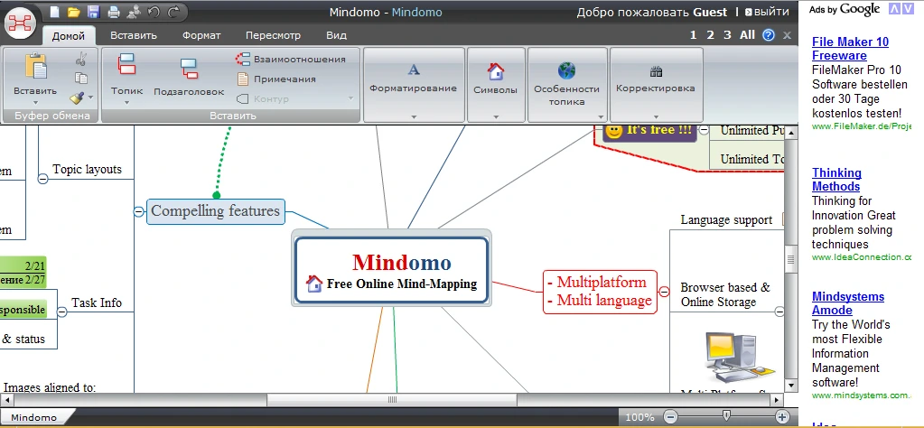Open the Thinking Methods ad link
Viewport: 924px width, 428px height.
coord(836,180)
